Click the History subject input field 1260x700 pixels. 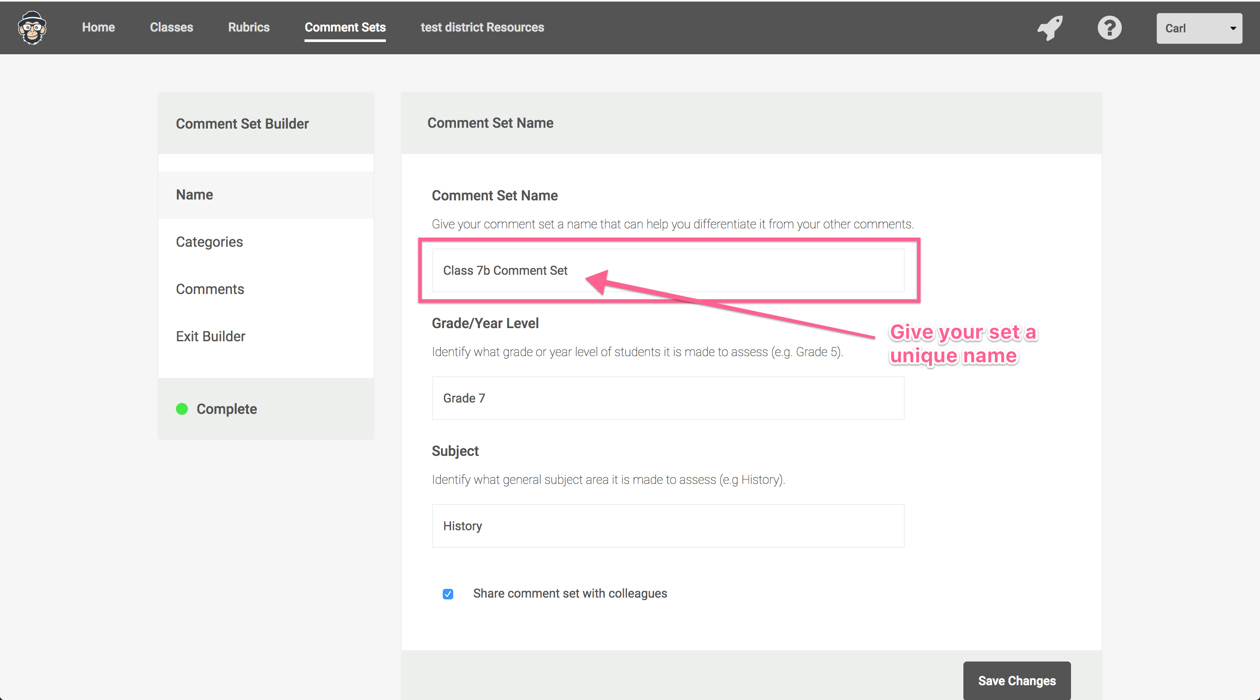pos(668,526)
